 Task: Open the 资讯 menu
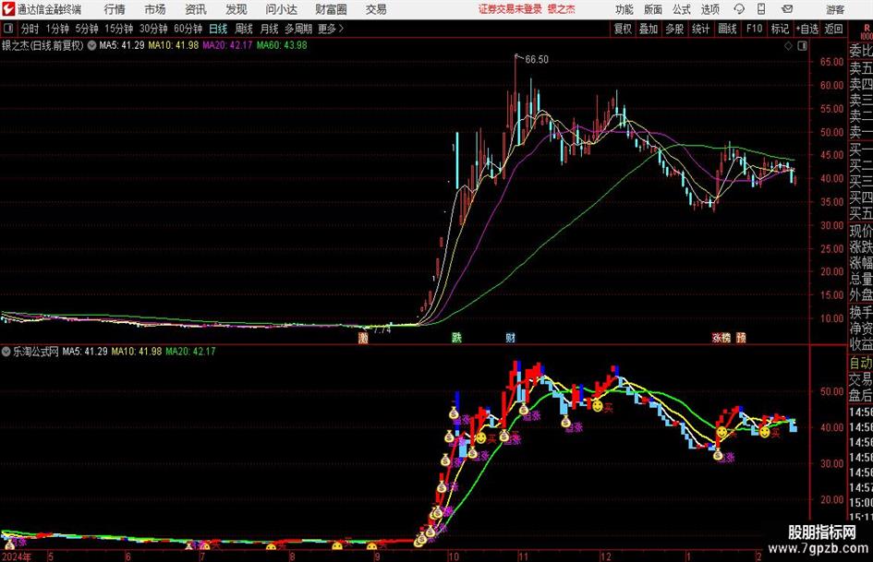click(x=196, y=9)
